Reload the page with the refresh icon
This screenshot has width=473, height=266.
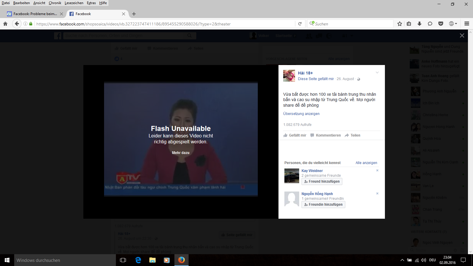click(x=300, y=24)
